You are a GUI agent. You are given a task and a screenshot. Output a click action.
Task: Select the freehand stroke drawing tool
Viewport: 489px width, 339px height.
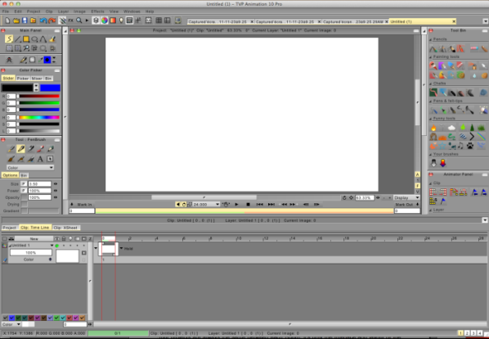tap(9, 39)
